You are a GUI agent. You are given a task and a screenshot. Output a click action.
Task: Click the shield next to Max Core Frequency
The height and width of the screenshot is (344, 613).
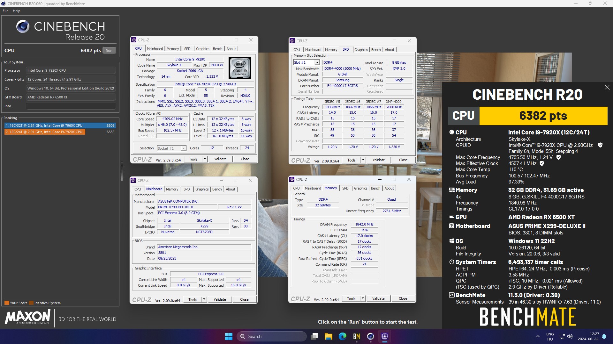[x=558, y=157]
